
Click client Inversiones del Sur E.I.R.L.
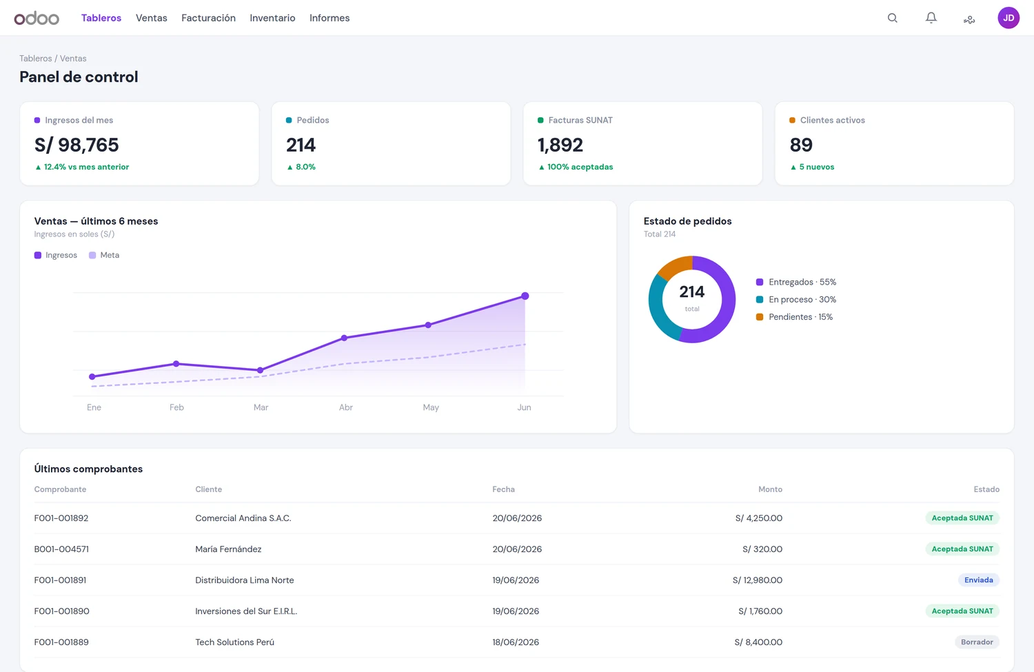coord(246,611)
